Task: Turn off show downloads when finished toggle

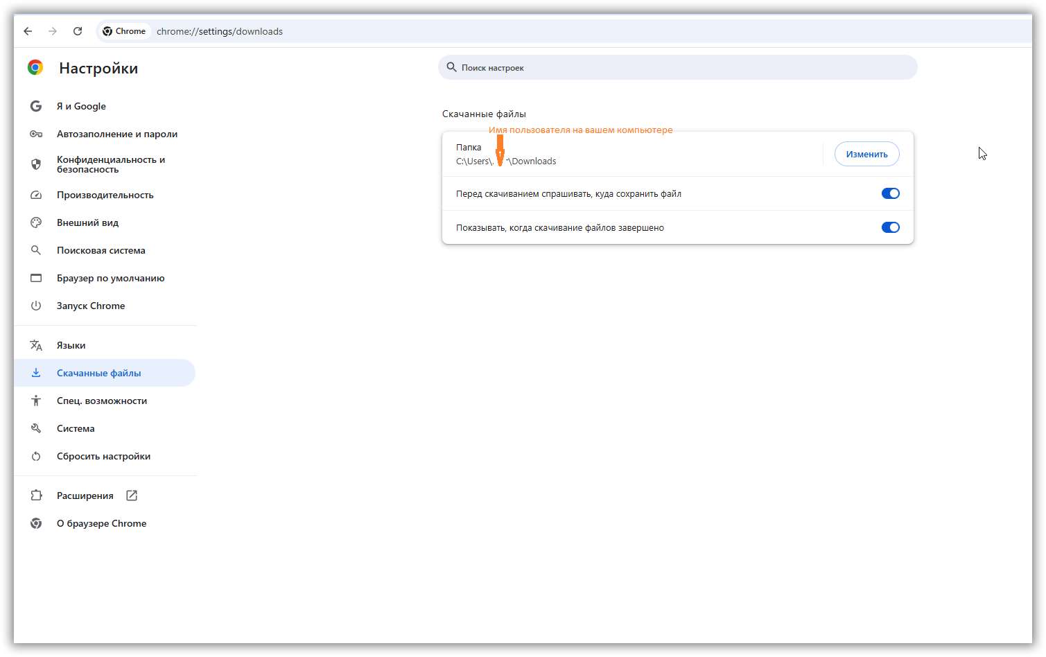Action: click(x=890, y=227)
